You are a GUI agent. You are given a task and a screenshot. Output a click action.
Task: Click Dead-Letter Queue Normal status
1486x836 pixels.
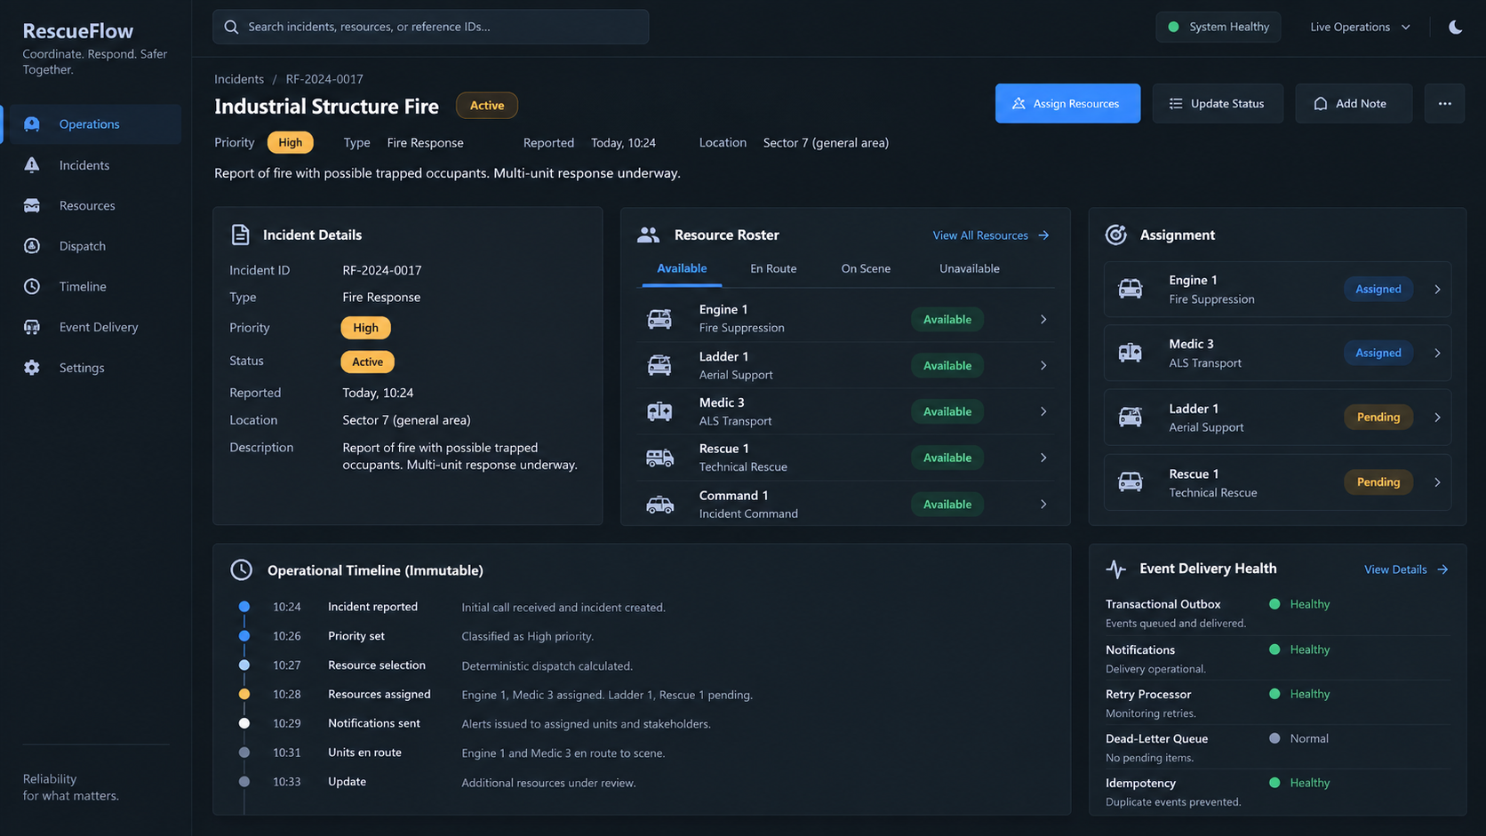pos(1299,738)
